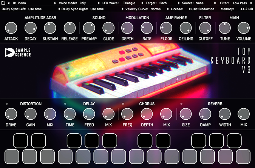Click the Reverb Damp knob
The image size is (255, 168).
pyautogui.click(x=205, y=114)
